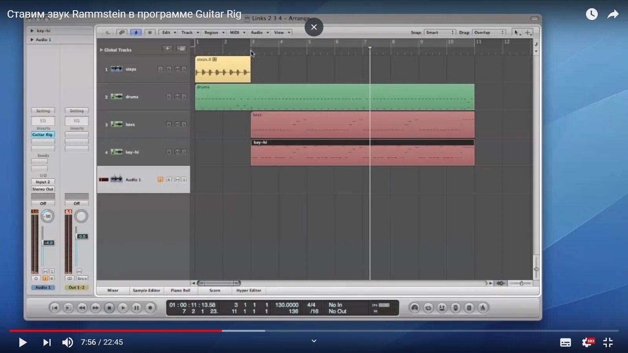
Task: Toggle the metronome click button
Action: pyautogui.click(x=482, y=308)
